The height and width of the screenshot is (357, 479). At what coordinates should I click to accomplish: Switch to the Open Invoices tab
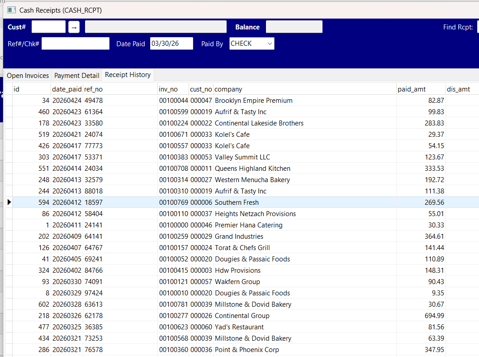[x=28, y=75]
